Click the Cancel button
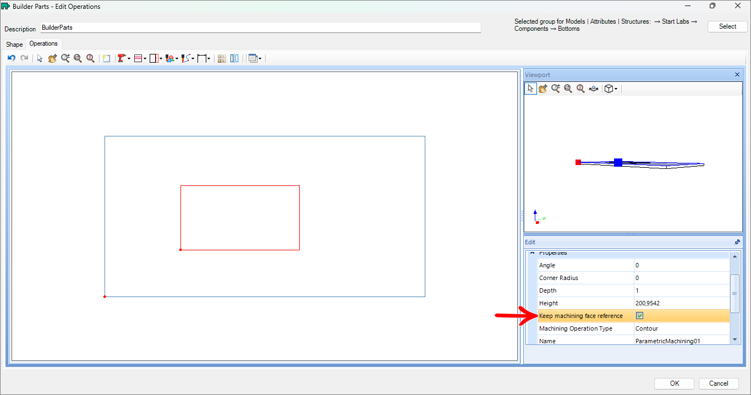751x395 pixels. click(x=719, y=383)
